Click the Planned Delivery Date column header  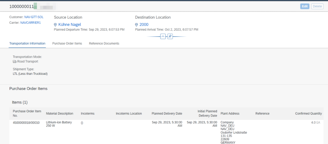pyautogui.click(x=167, y=113)
